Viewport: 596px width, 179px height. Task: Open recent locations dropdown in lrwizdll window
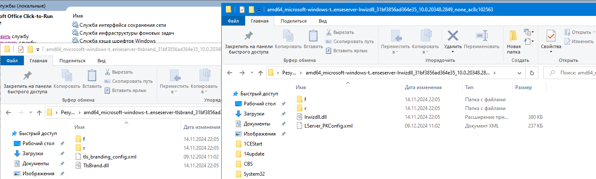[251, 73]
